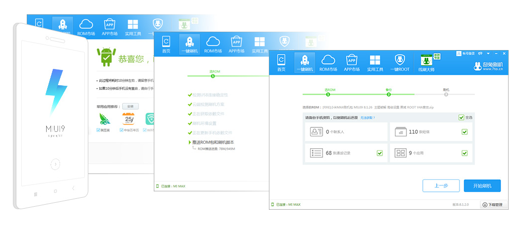518x229 pixels.
Task: Uncheck the 68 条通话记录 checkbox
Action: click(379, 153)
